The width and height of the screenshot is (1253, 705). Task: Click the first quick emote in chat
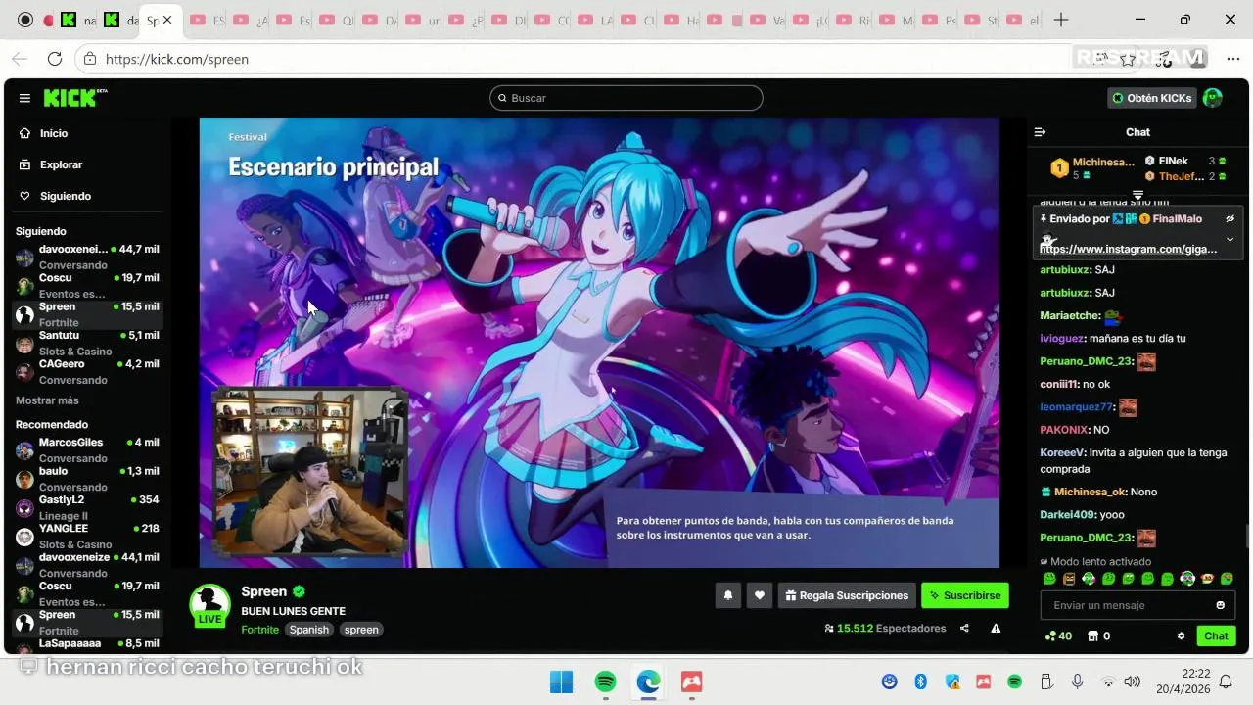click(x=1049, y=579)
